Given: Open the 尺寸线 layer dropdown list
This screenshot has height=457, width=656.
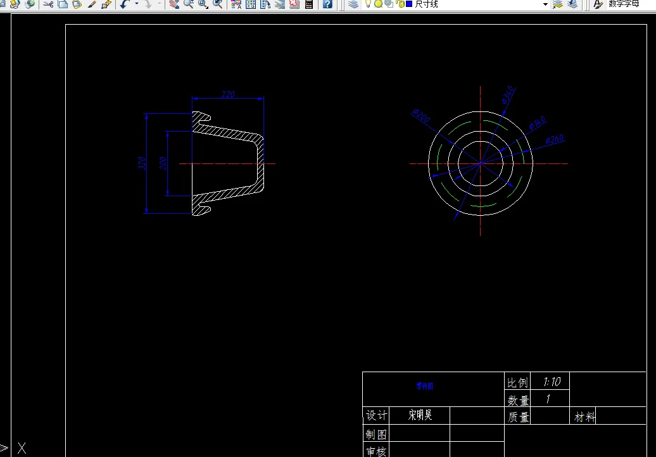Looking at the screenshot, I should (545, 4).
